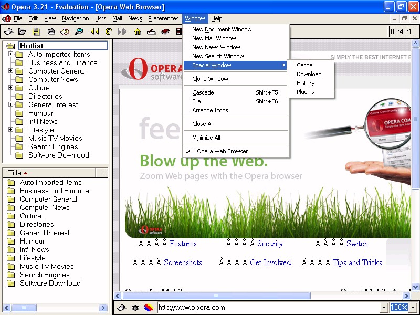This screenshot has height=315, width=420.
Task: Click the Save floppy disk toolbar icon
Action: click(x=36, y=32)
